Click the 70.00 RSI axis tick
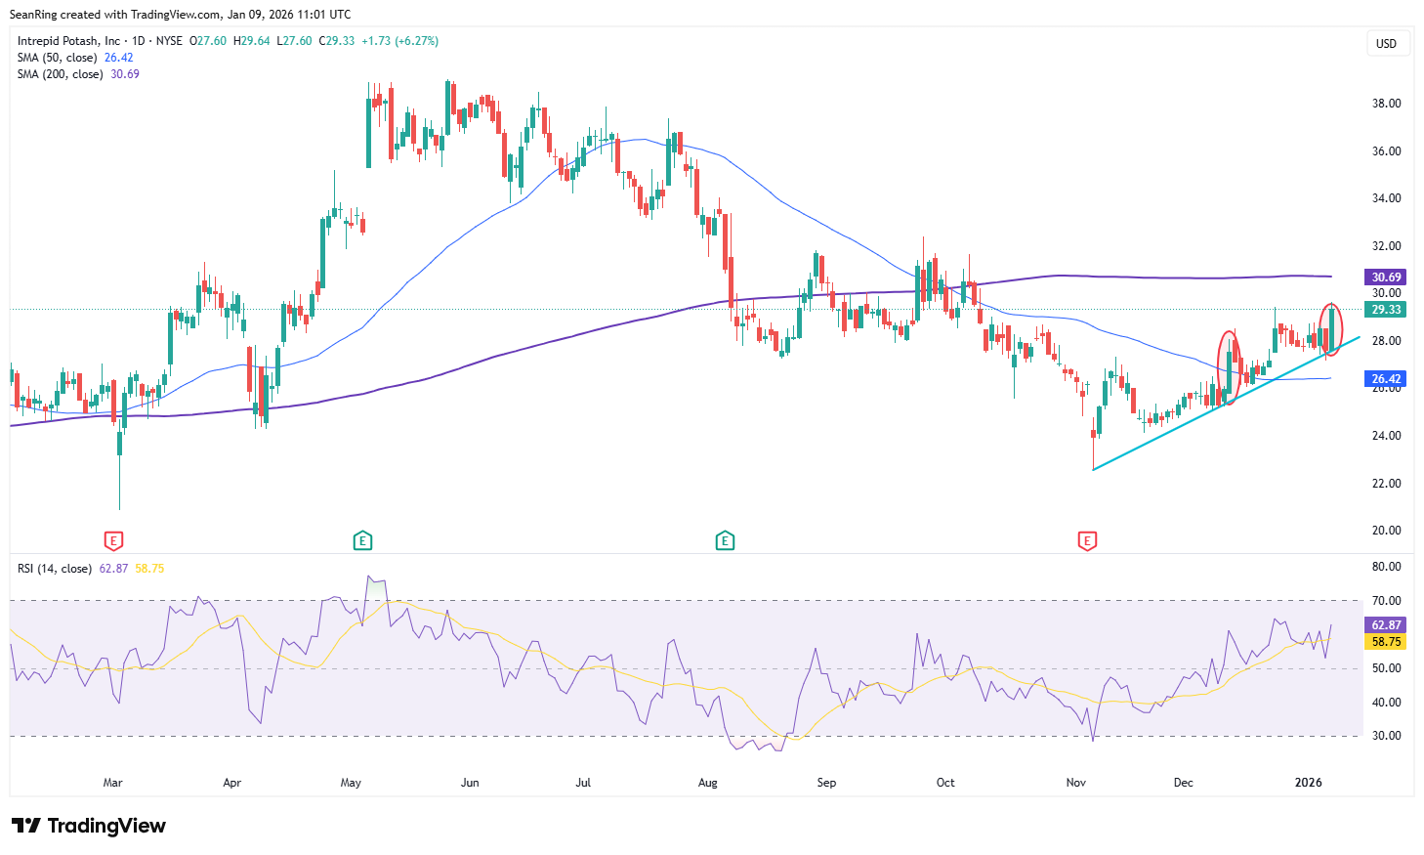Image resolution: width=1424 pixels, height=855 pixels. click(1387, 601)
